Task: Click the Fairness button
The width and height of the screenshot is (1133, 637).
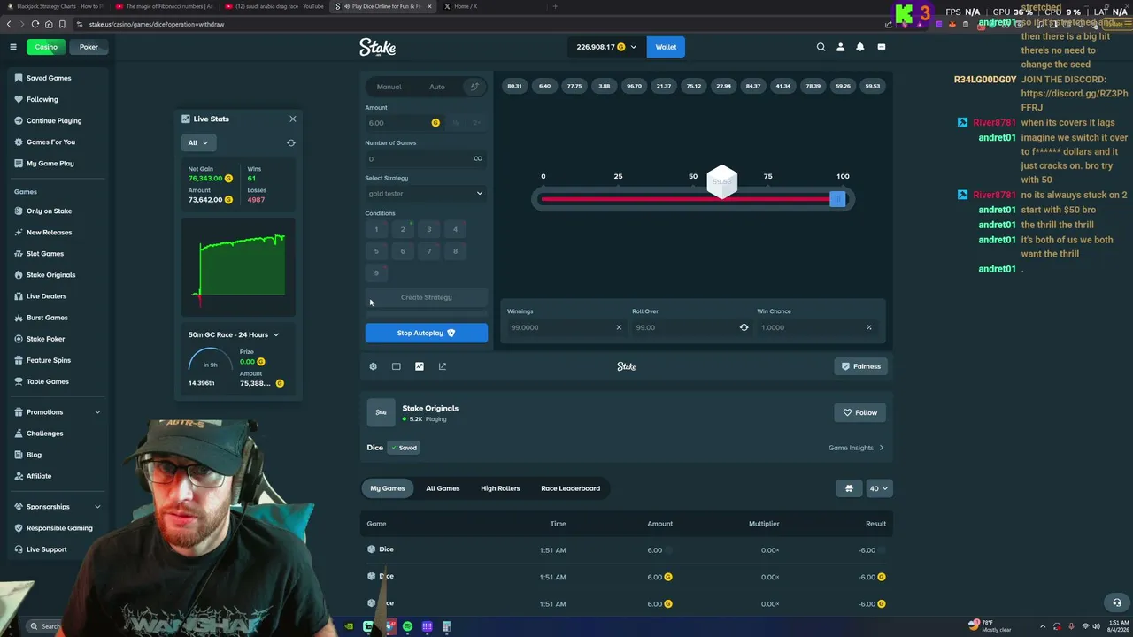Action: pos(861,366)
